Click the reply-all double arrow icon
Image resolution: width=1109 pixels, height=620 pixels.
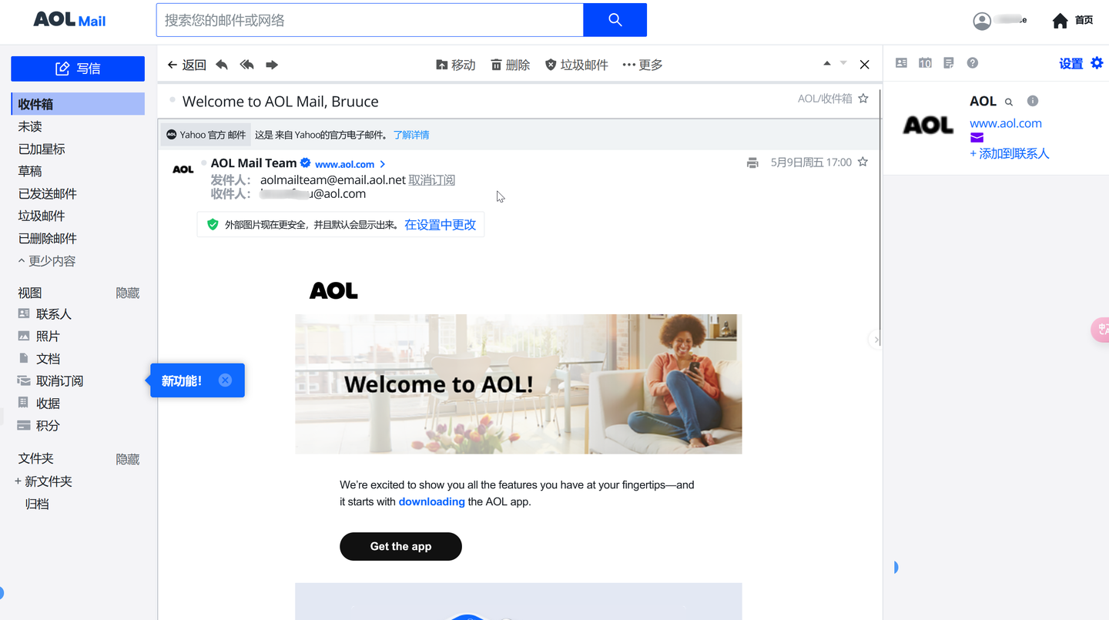(x=246, y=65)
